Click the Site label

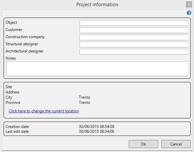(x=9, y=87)
